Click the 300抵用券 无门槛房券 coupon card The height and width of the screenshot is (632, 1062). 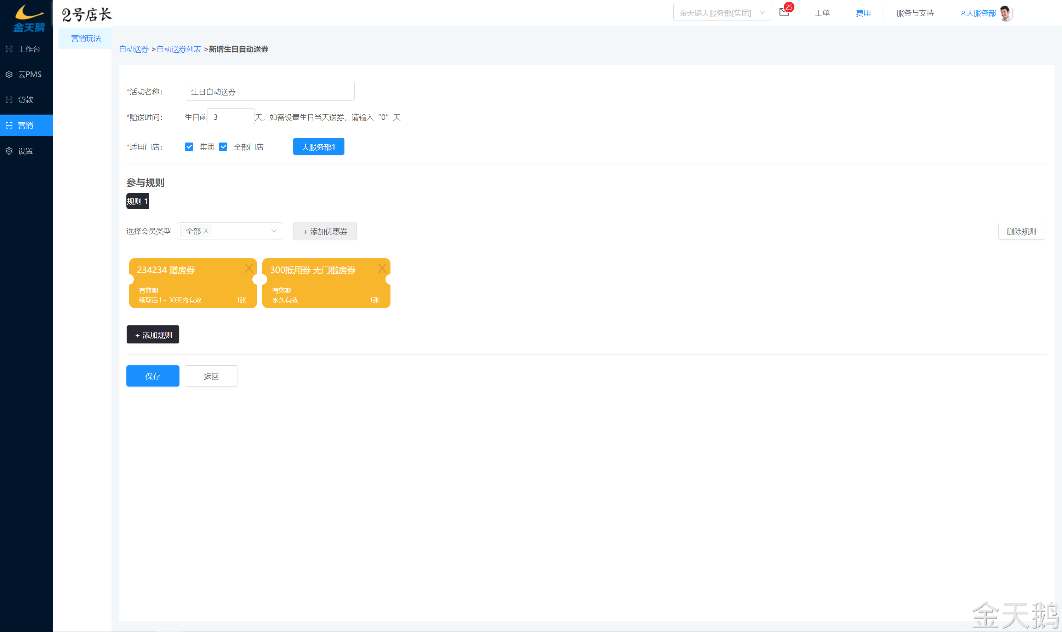point(326,283)
